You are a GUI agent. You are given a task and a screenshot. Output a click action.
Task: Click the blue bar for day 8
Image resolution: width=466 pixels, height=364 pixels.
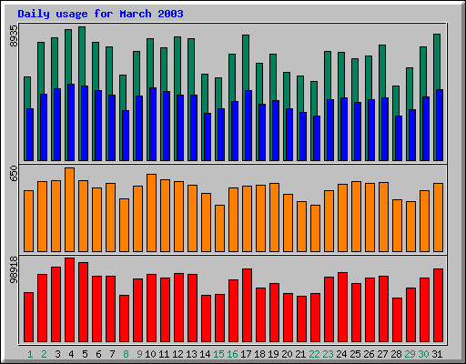[126, 136]
